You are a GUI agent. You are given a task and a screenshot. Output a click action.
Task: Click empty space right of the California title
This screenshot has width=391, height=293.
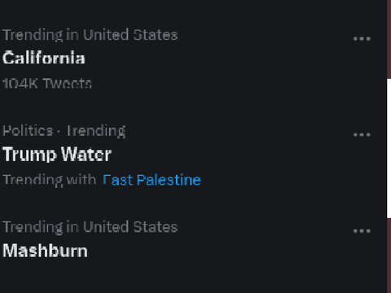tap(217, 58)
